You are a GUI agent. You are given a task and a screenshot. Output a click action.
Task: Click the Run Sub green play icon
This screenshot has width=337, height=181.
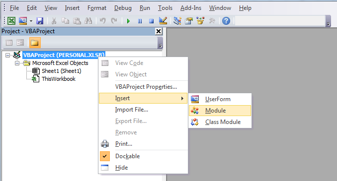[129, 21]
